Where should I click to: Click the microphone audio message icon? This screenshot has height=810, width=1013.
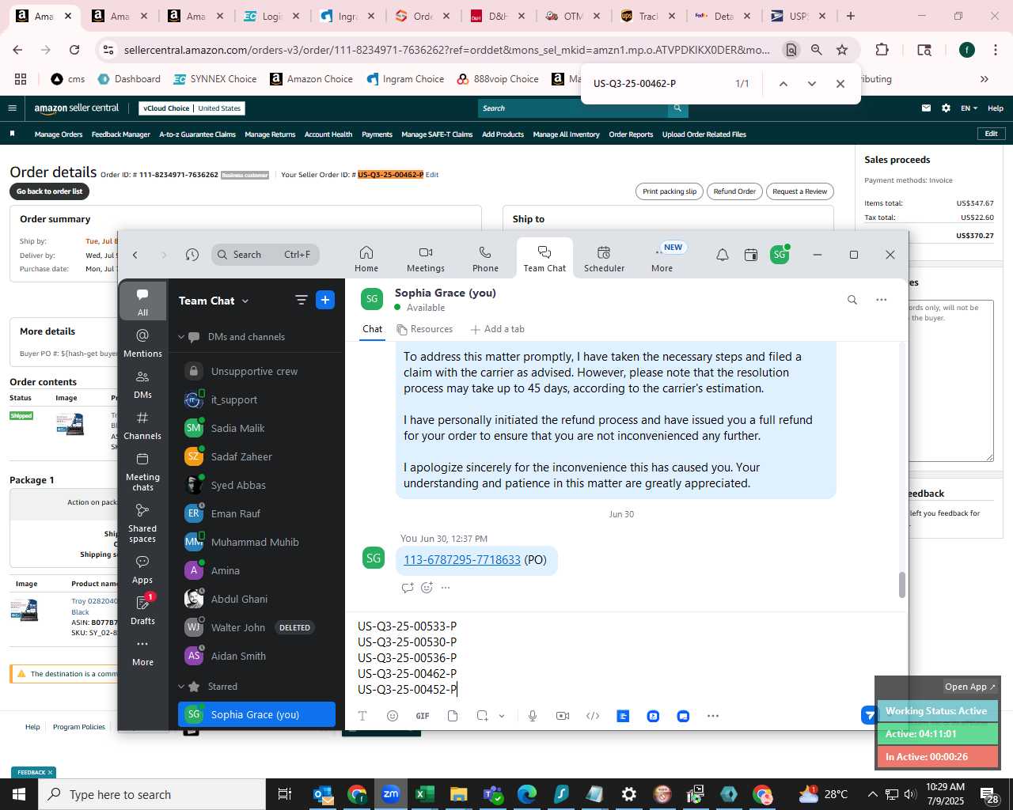coord(533,716)
